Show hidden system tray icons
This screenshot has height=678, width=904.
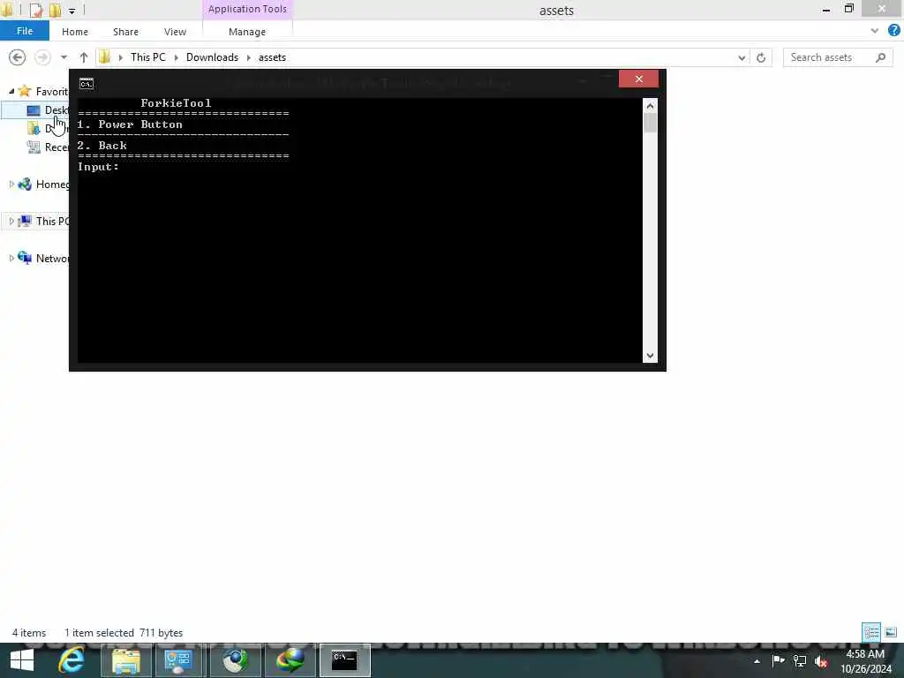coord(757,661)
